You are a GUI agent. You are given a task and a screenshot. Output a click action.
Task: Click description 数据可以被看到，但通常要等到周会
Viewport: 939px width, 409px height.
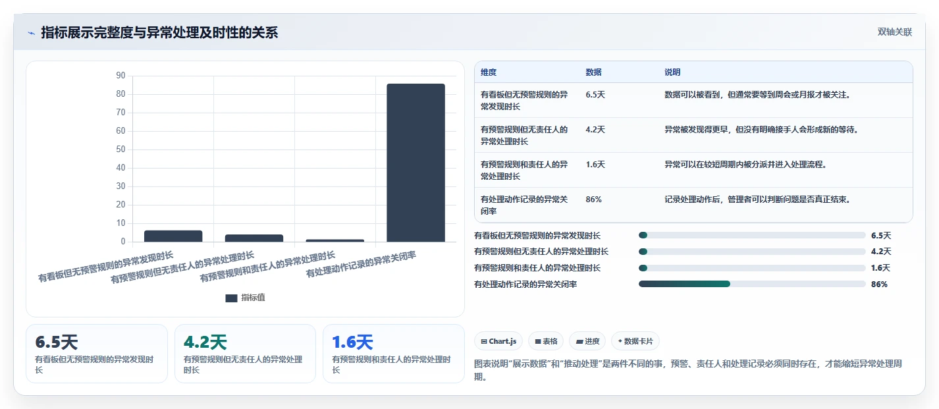tap(758, 95)
